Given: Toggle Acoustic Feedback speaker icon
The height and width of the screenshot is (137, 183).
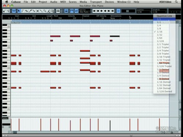Looking at the screenshot, I should click(8, 11).
